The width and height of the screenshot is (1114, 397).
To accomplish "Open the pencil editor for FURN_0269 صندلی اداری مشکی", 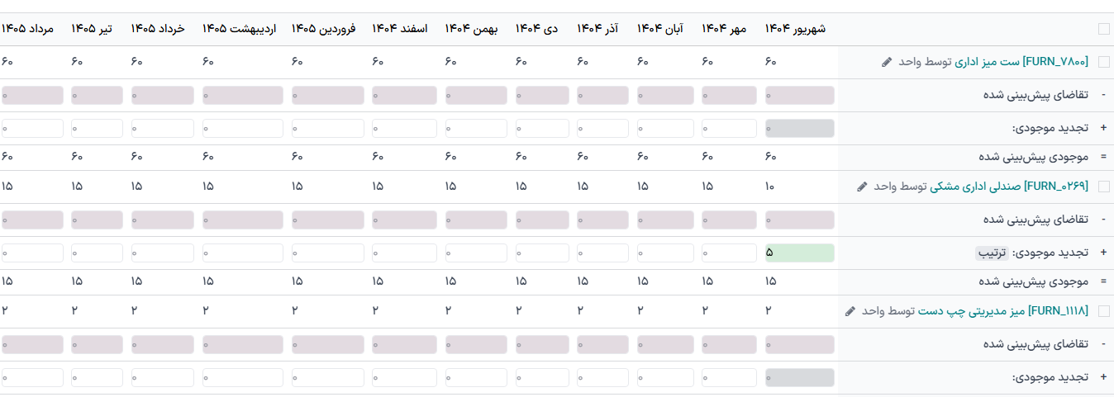I will tap(863, 187).
